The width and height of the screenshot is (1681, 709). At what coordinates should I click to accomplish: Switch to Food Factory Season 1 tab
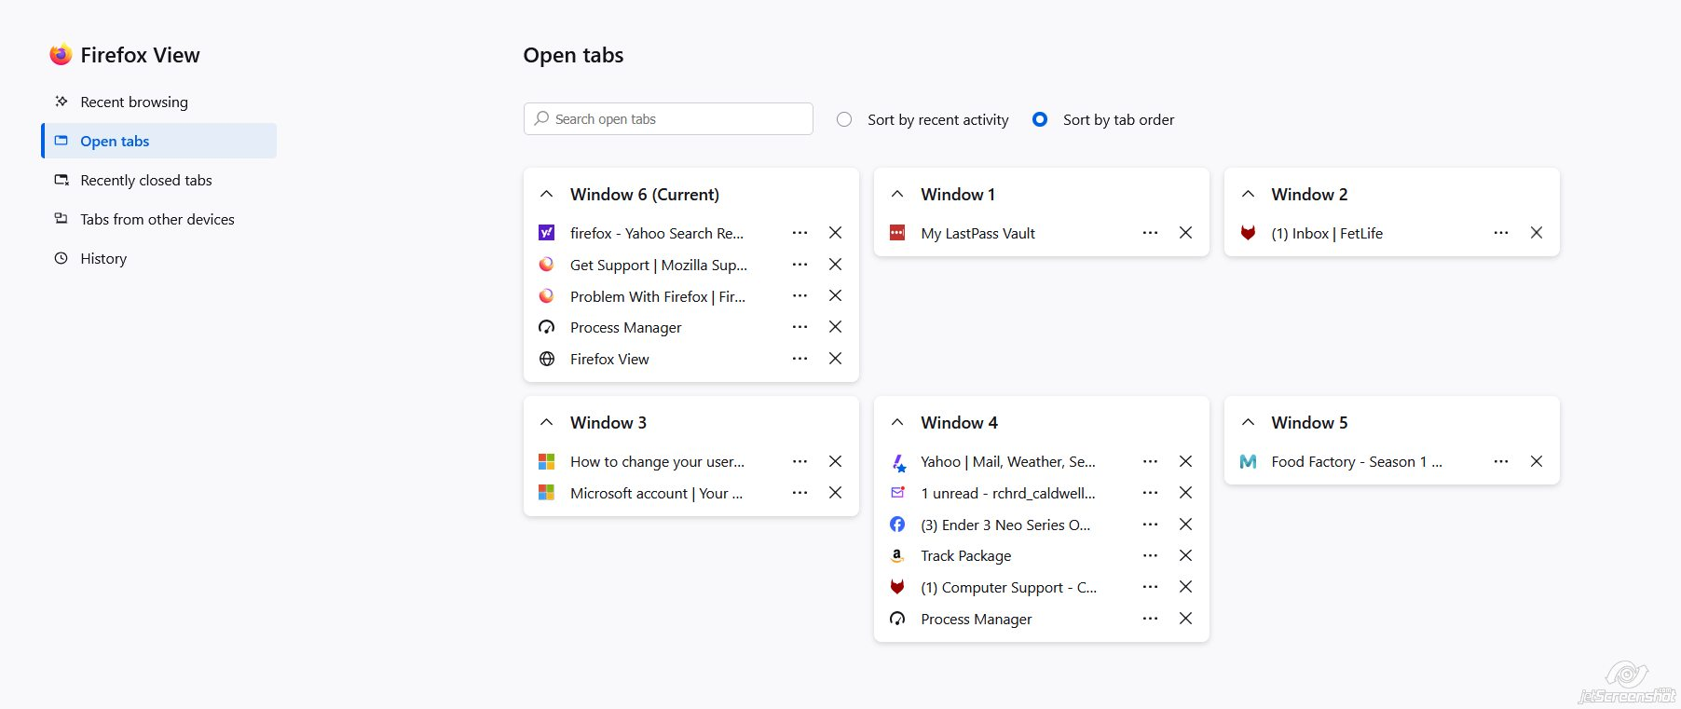1356,461
